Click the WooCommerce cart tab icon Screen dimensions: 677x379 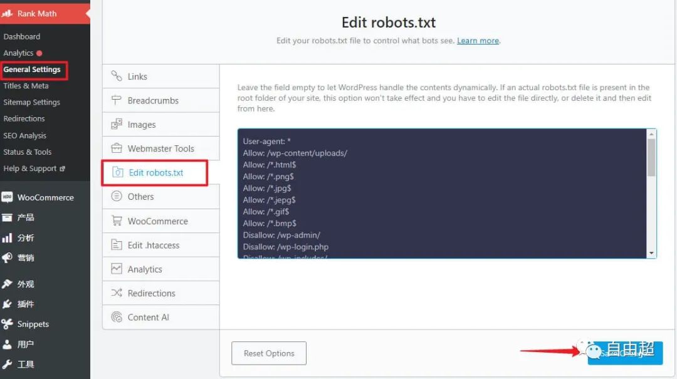coord(117,221)
